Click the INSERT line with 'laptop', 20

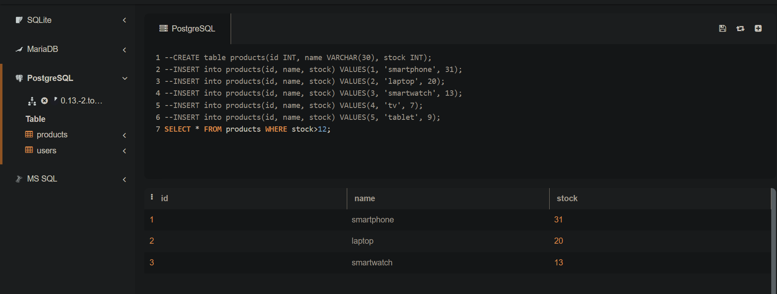coord(304,81)
